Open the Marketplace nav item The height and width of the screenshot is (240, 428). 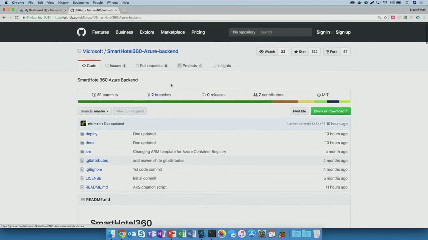173,32
